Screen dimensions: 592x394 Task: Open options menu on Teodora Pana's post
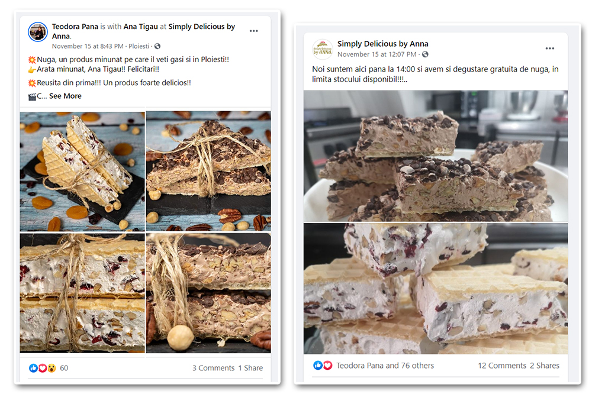pyautogui.click(x=254, y=31)
